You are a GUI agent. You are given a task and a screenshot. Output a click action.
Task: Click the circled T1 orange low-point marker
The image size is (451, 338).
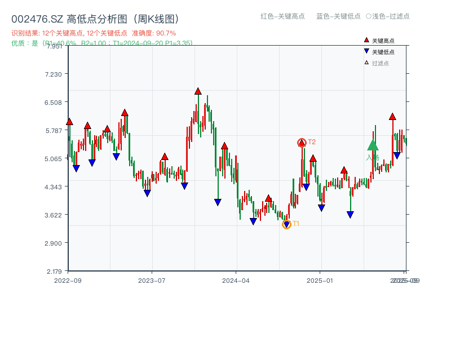pos(286,224)
